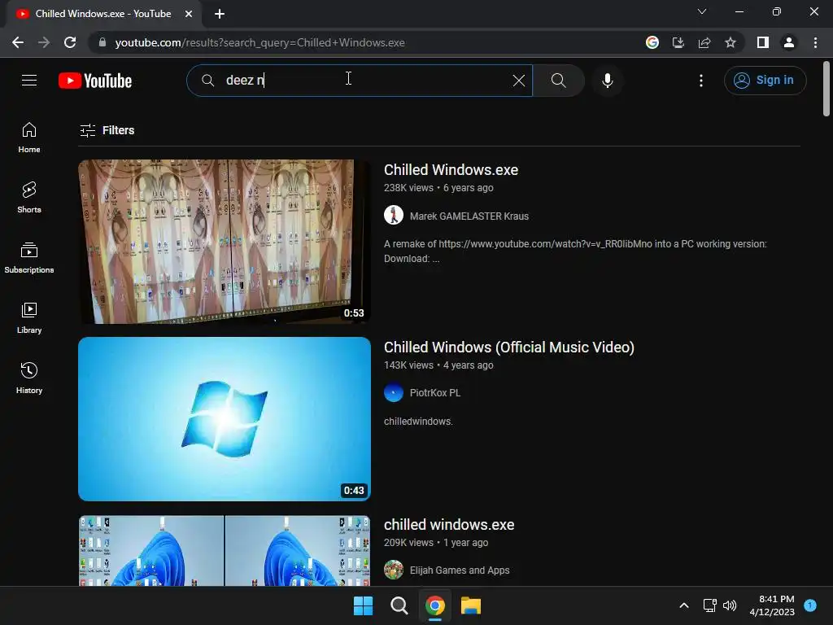Open History in sidebar
The height and width of the screenshot is (625, 833).
click(29, 378)
